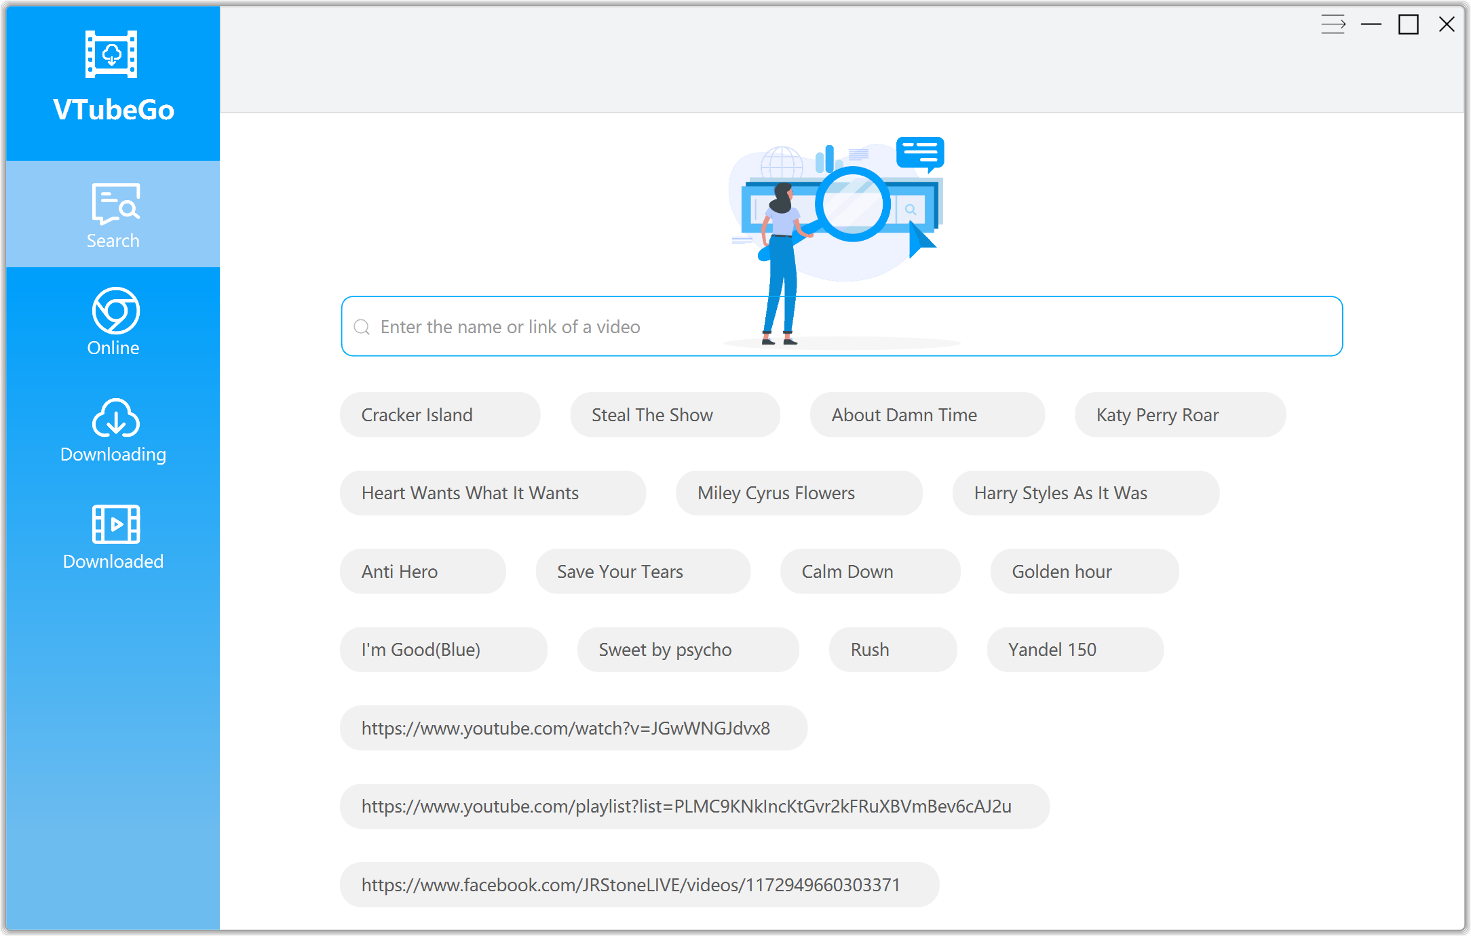Maximize the VTubeGo window
This screenshot has width=1471, height=936.
[x=1409, y=24]
